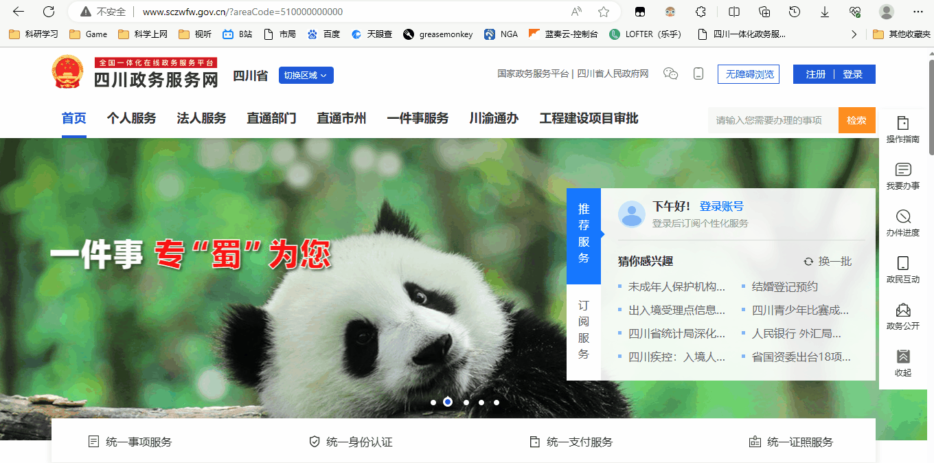Click the read aloud icon in address bar

[x=576, y=12]
